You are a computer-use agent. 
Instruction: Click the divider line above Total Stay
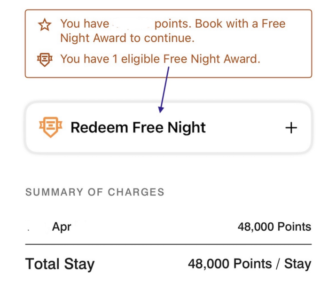168,244
